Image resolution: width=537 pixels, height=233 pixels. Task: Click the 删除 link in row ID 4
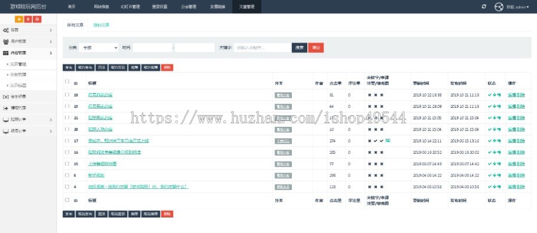[x=520, y=187]
